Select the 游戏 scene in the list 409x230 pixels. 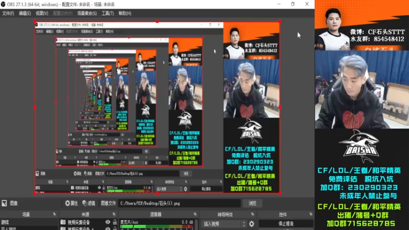(x=29, y=222)
